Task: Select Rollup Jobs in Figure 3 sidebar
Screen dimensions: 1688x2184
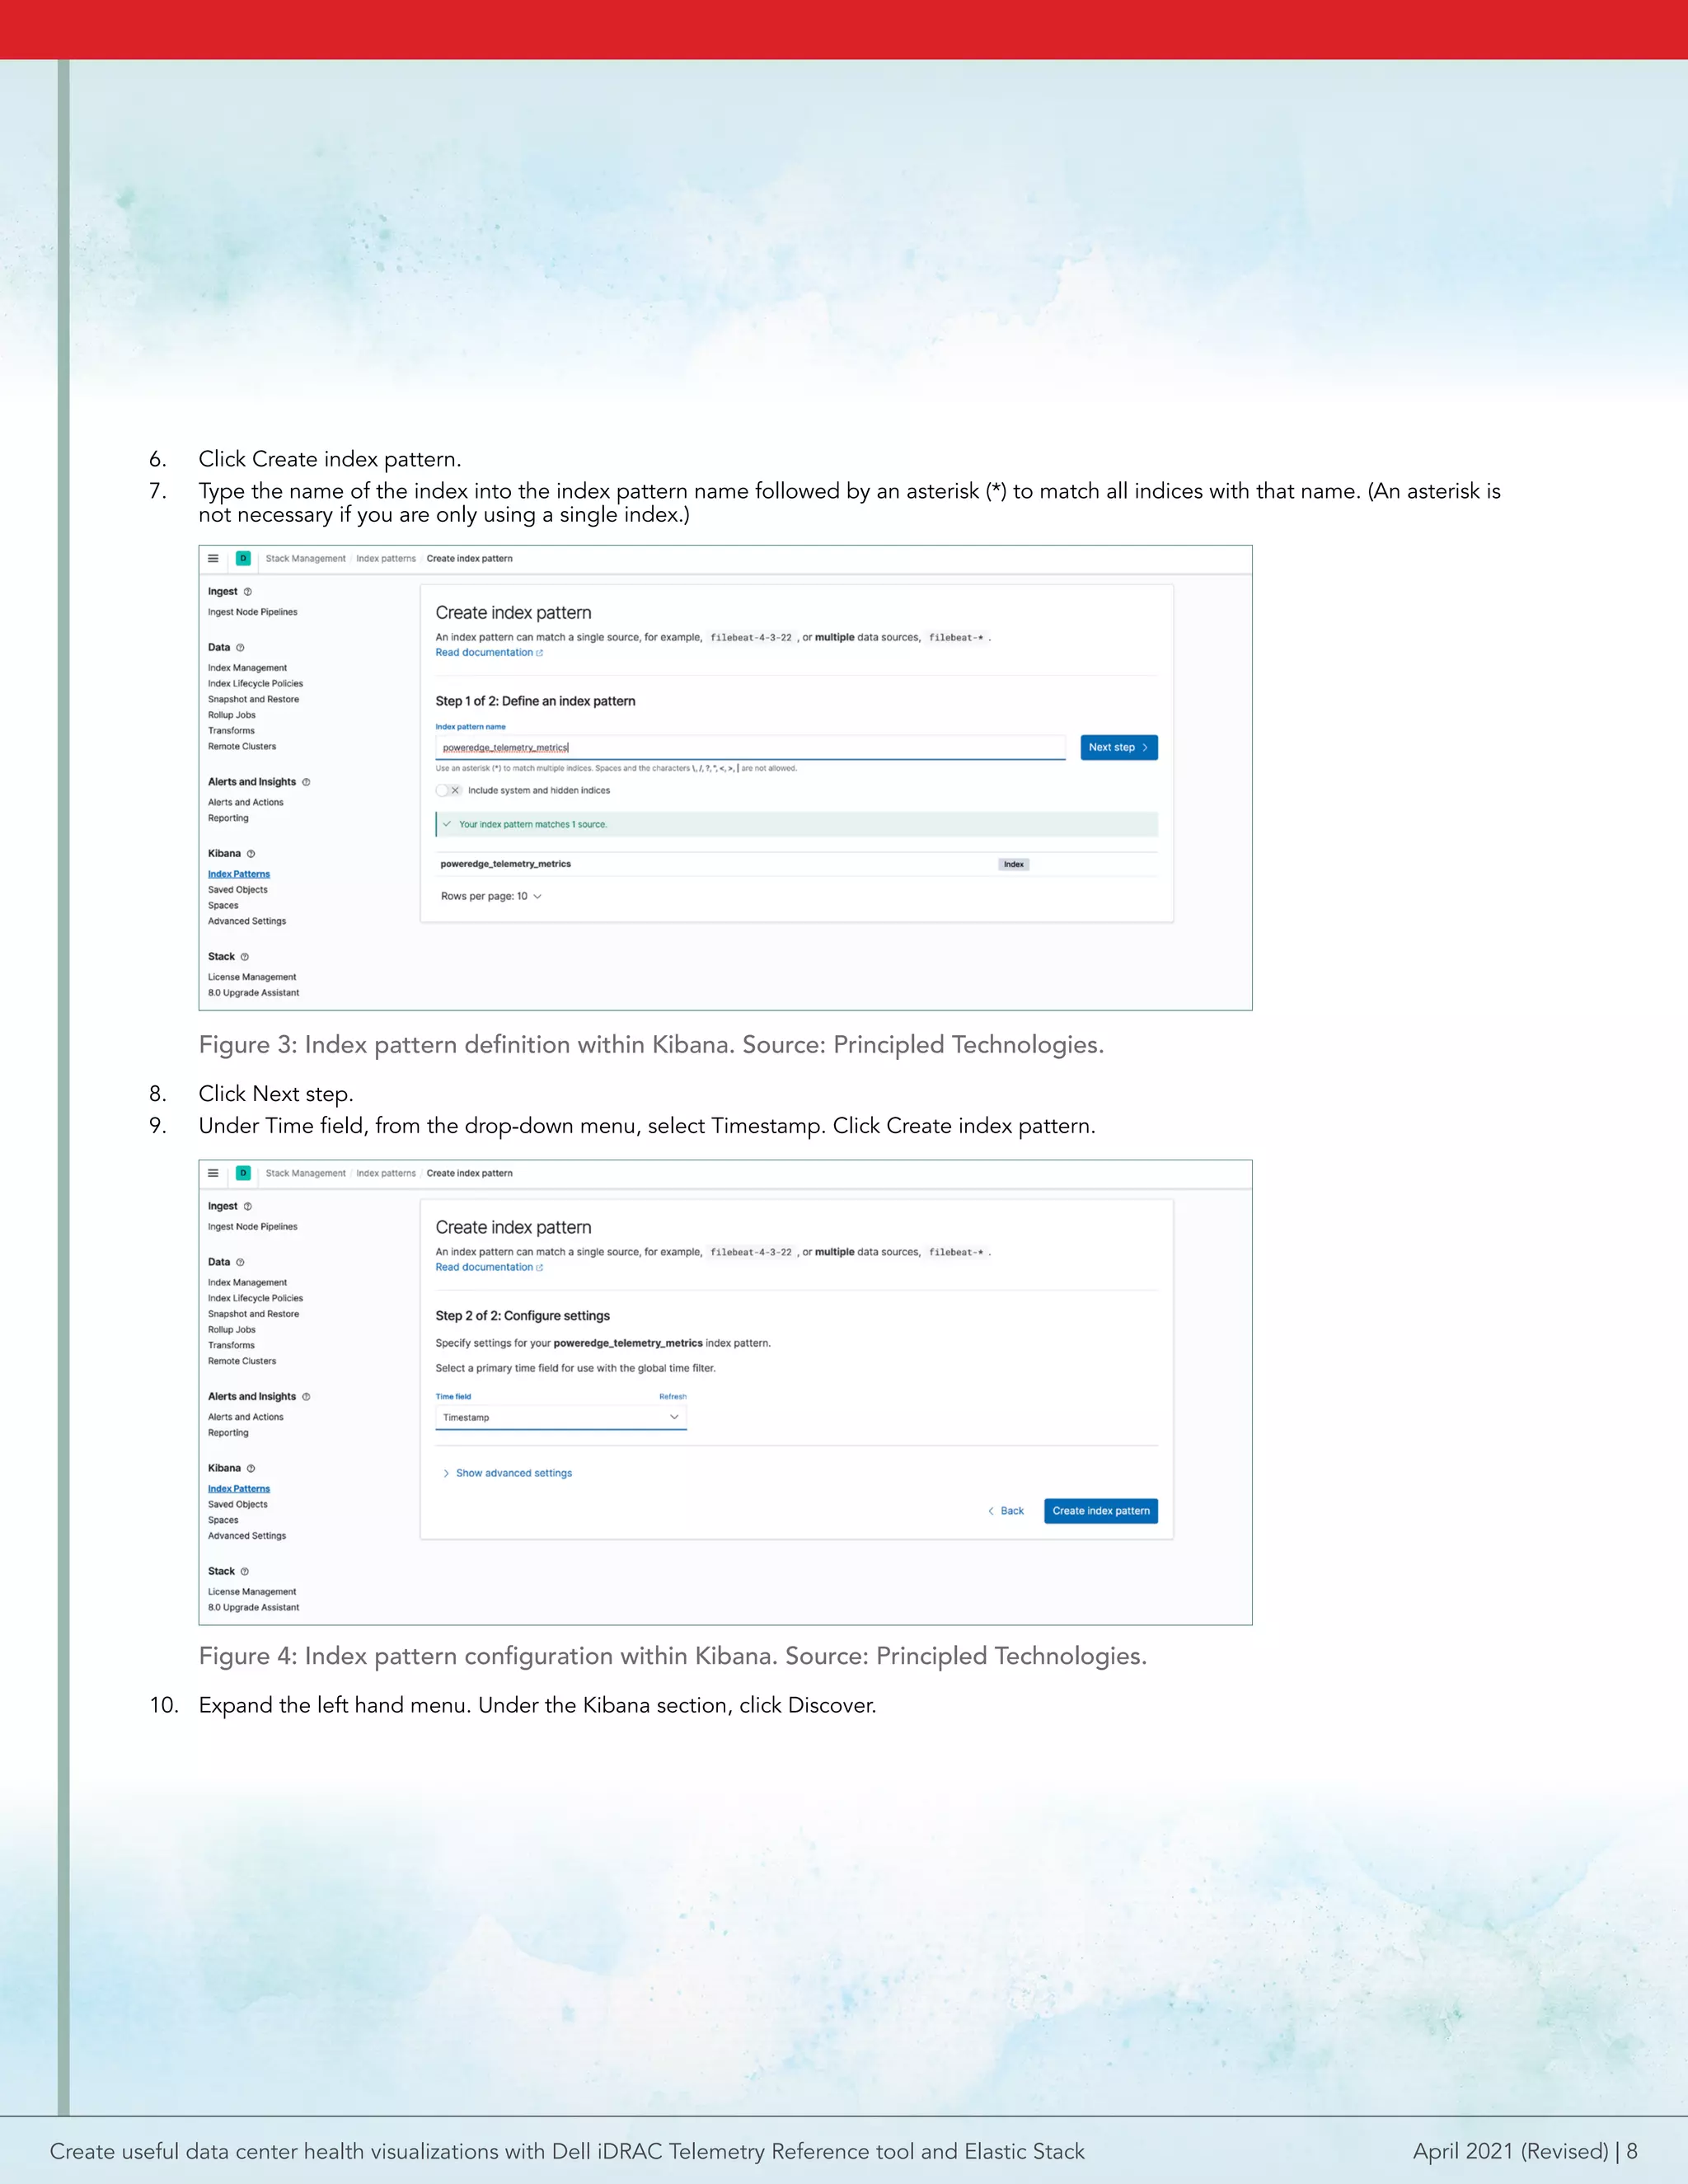Action: 232,715
